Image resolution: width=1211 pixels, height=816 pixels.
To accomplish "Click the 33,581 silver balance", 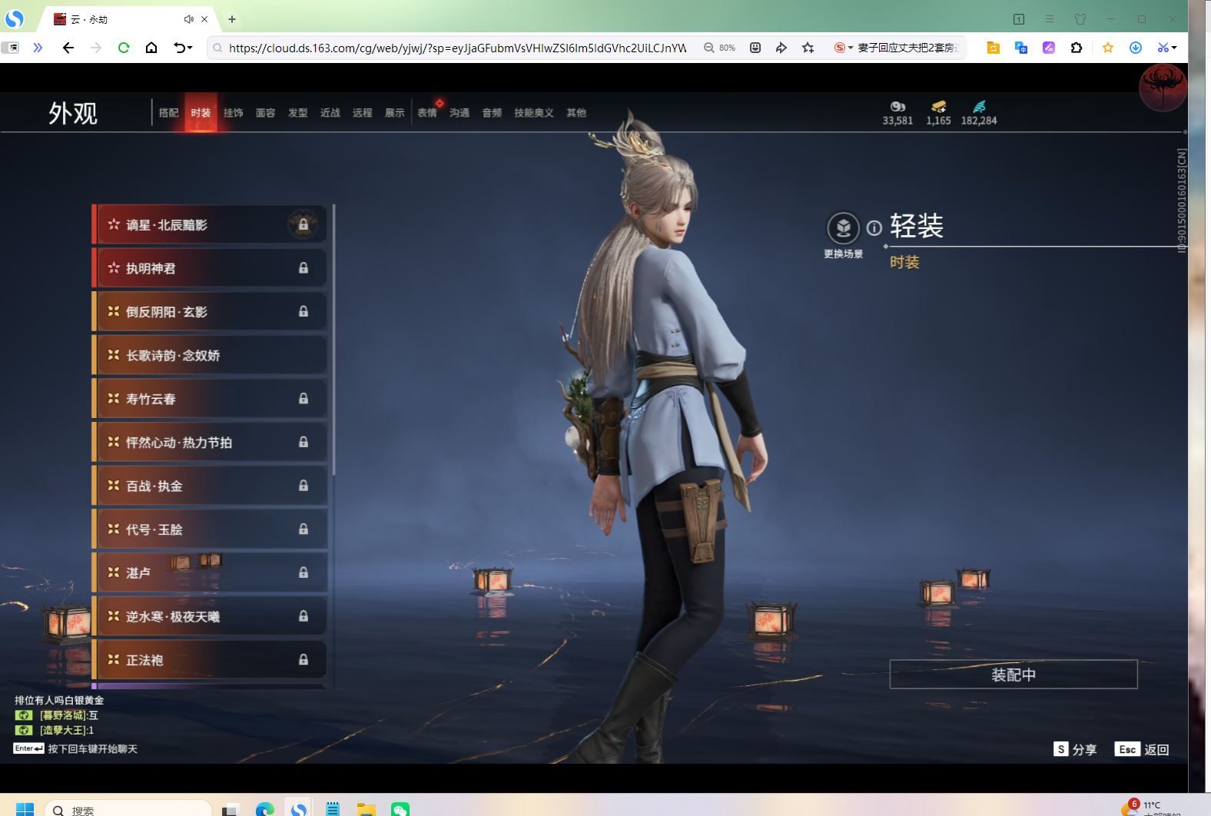I will click(897, 121).
